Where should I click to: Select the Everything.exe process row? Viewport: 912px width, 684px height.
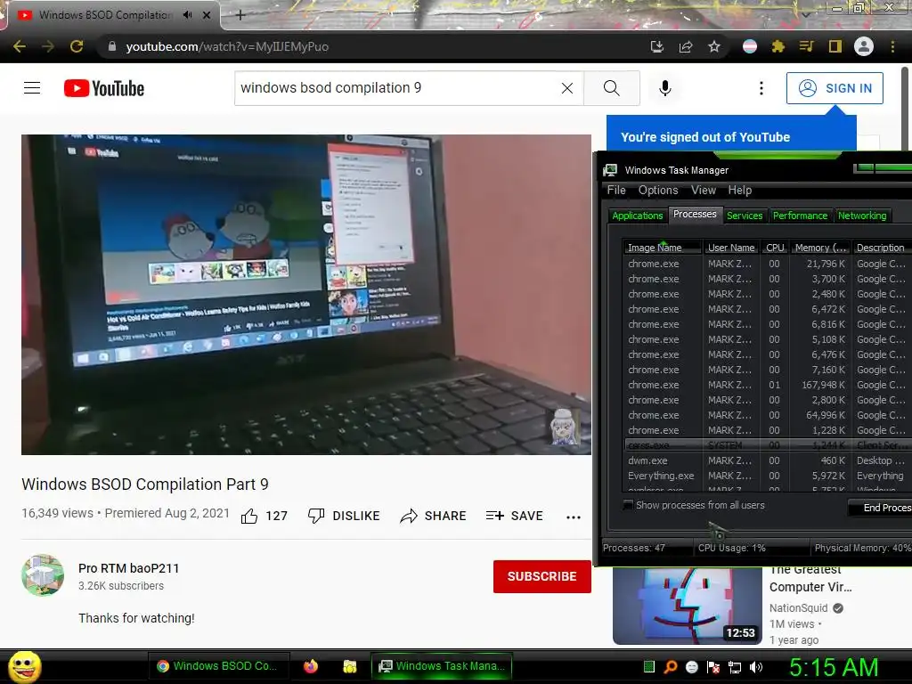pyautogui.click(x=767, y=476)
